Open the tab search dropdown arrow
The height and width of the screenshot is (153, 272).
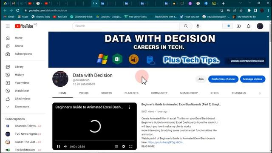point(241,3)
